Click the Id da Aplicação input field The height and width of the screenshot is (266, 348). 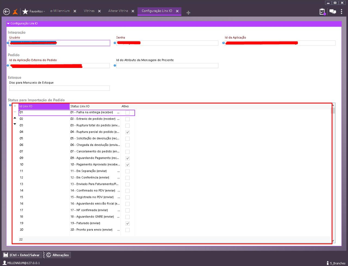(280, 43)
